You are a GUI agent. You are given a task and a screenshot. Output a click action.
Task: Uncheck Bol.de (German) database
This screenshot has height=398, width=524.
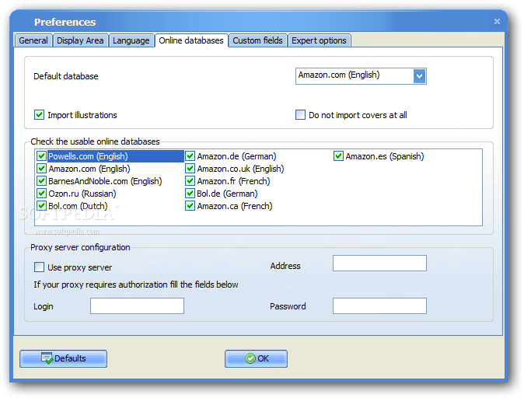[x=190, y=193]
